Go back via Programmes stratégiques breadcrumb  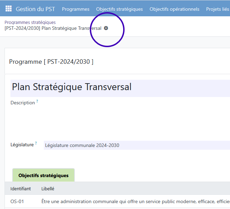click(x=30, y=22)
